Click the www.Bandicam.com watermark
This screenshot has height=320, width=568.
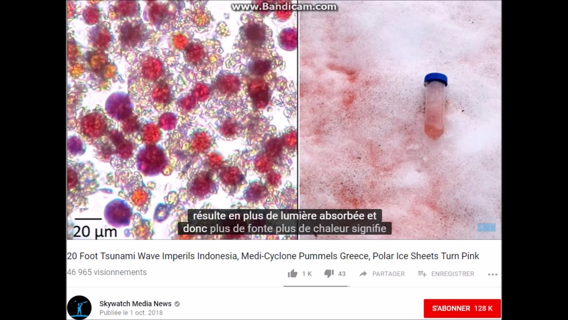(x=284, y=7)
